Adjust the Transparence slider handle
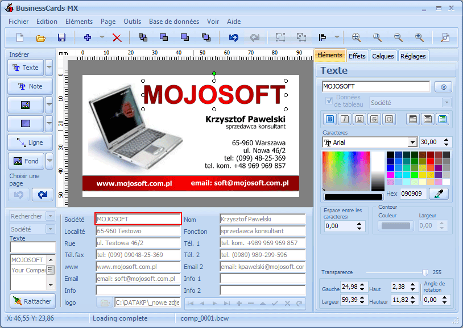 pyautogui.click(x=425, y=272)
